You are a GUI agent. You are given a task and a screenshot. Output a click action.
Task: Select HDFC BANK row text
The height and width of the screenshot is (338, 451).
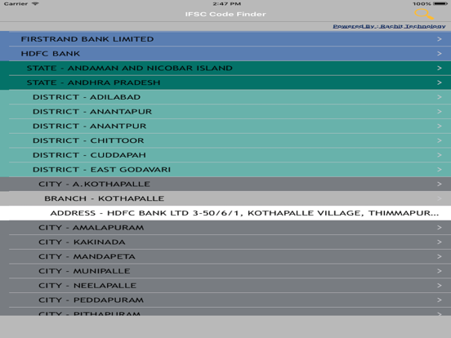(51, 53)
